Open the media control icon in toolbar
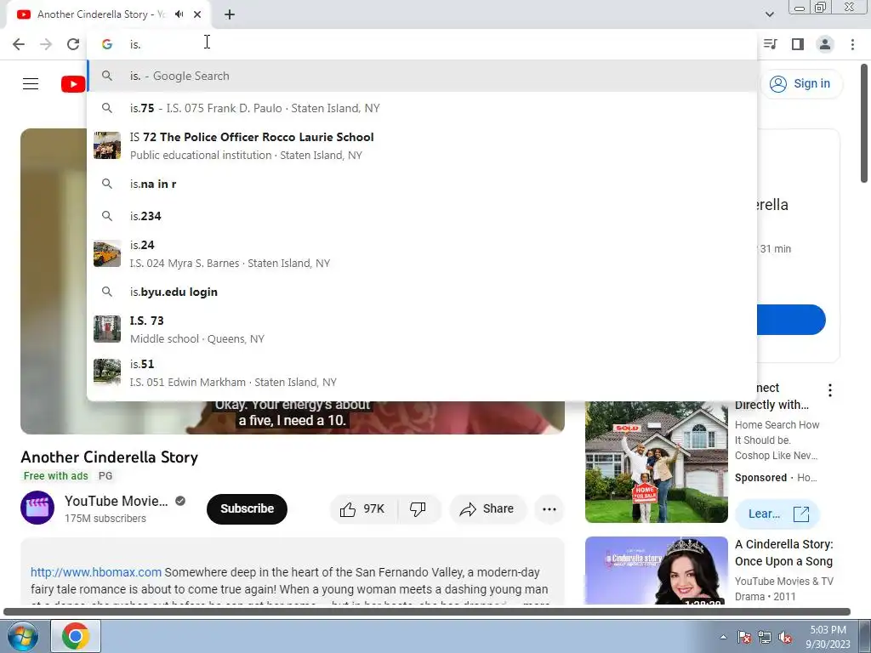Screen dimensions: 871x653 point(770,44)
